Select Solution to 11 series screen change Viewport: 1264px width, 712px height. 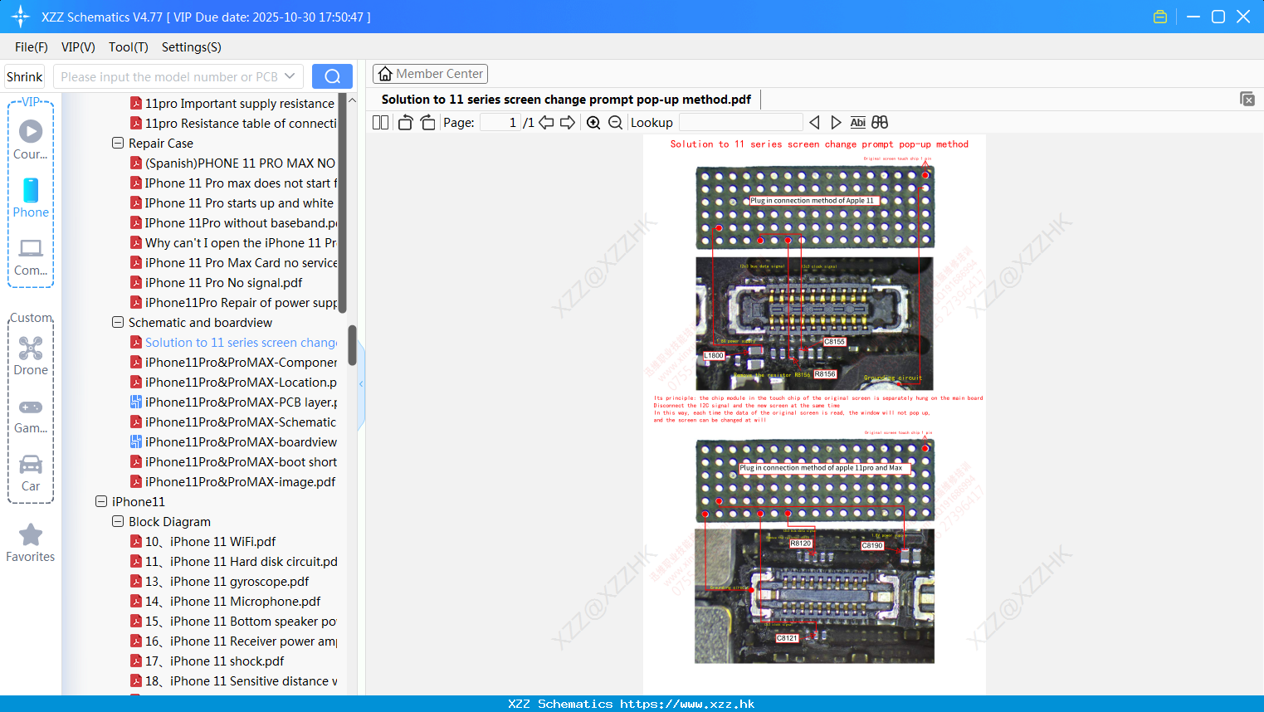coord(233,343)
